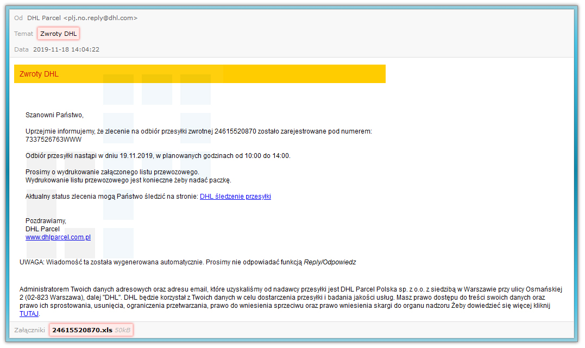Click the Załączniki label
This screenshot has width=585, height=348.
[x=29, y=330]
